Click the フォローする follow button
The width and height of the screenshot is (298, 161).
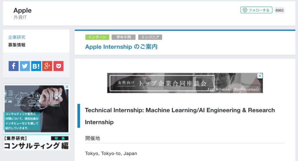point(256,10)
